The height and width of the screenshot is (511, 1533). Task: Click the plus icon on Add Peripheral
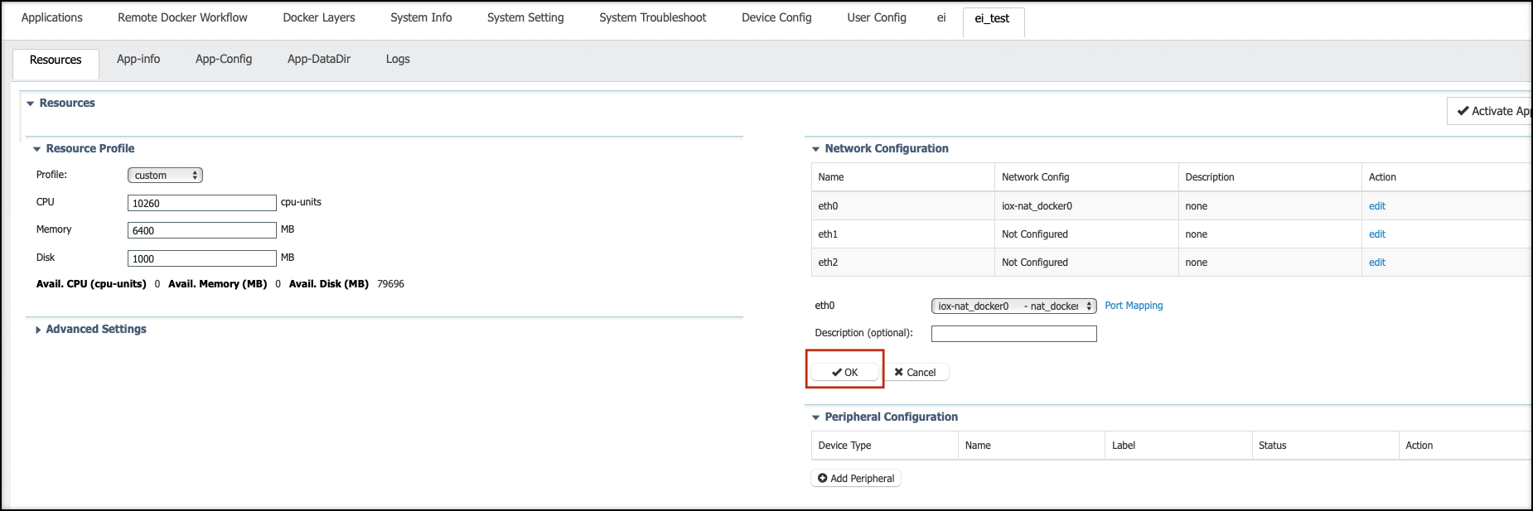coord(822,479)
